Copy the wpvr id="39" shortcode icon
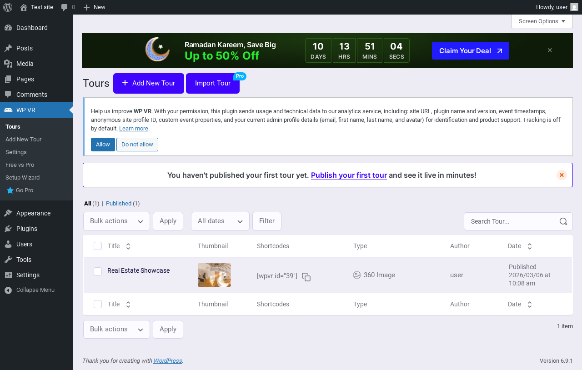 point(306,277)
